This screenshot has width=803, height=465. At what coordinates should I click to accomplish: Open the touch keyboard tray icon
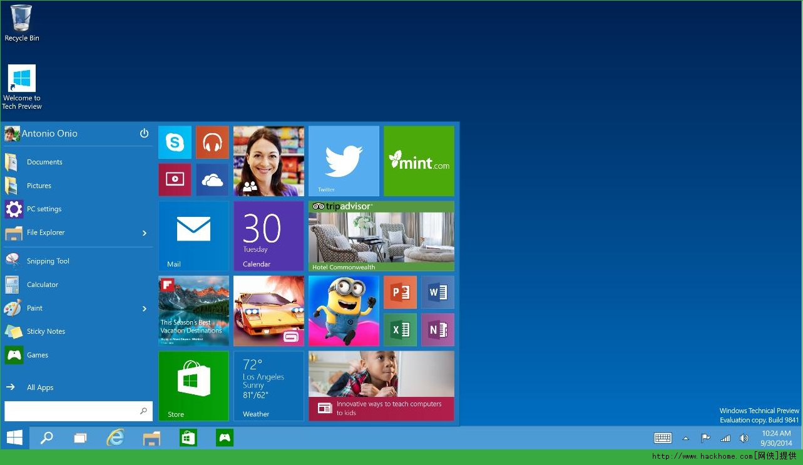point(663,438)
